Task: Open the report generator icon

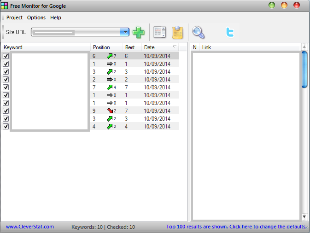Action: pos(159,32)
